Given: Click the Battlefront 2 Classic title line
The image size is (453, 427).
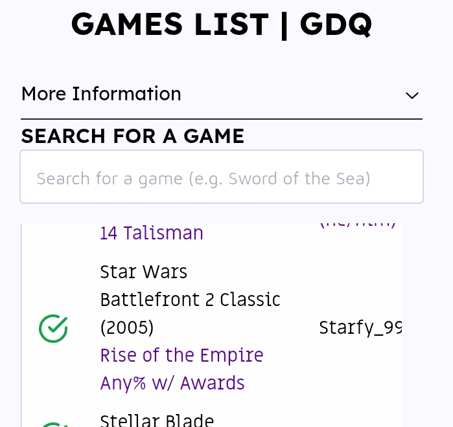Looking at the screenshot, I should (x=190, y=300).
